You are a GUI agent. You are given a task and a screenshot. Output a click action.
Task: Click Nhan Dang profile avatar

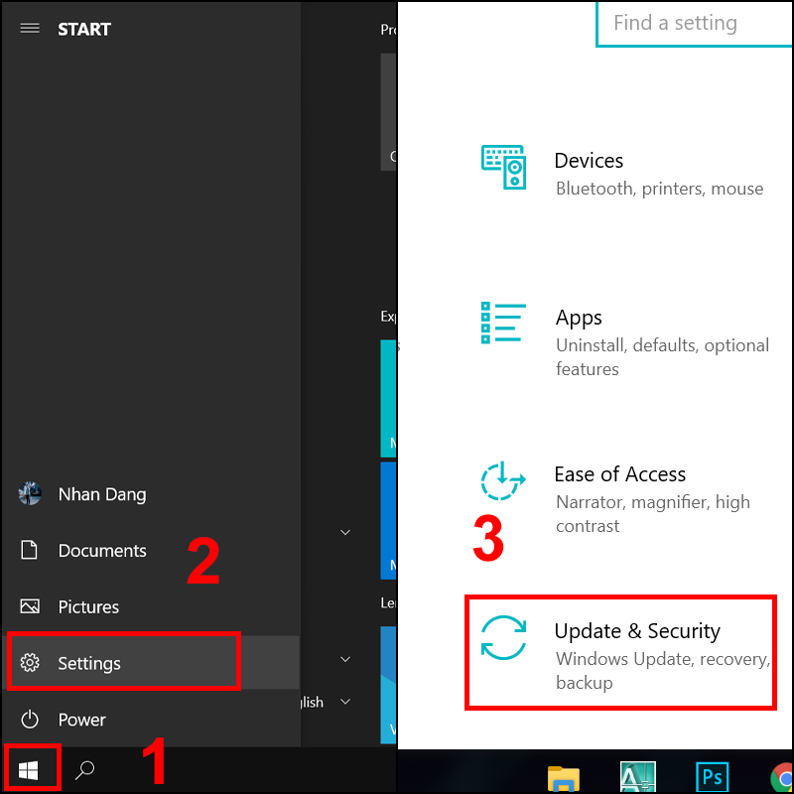coord(30,493)
